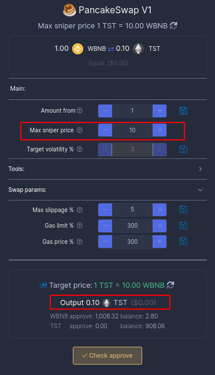
Task: Refresh the Max sniper price rate
Action: click(x=173, y=25)
